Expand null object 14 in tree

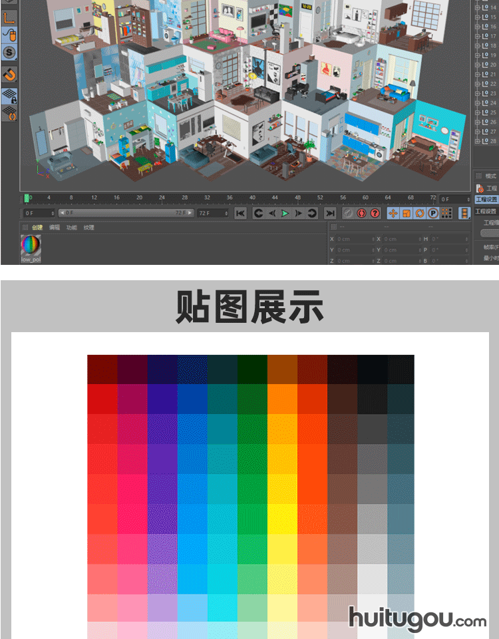click(478, 7)
